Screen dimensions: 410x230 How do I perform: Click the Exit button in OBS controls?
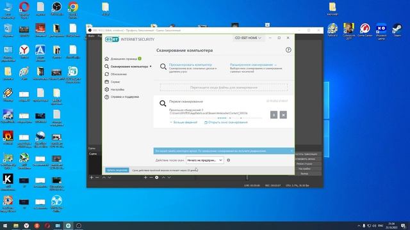[307, 173]
